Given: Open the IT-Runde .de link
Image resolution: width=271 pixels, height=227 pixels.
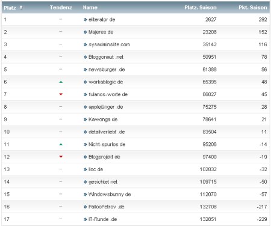Looking at the screenshot, I should tap(102, 219).
